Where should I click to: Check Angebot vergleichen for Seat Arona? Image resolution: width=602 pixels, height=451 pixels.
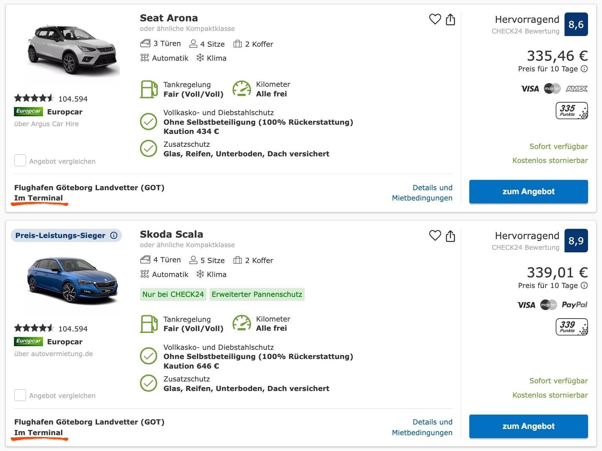(20, 161)
